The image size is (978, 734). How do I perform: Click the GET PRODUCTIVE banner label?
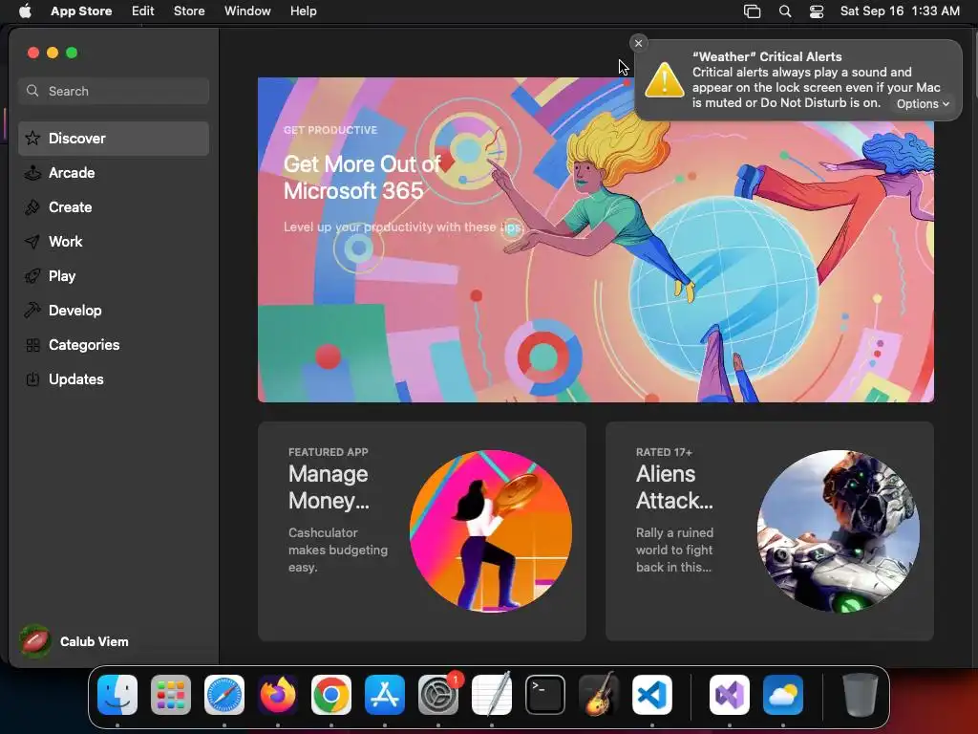pos(330,130)
